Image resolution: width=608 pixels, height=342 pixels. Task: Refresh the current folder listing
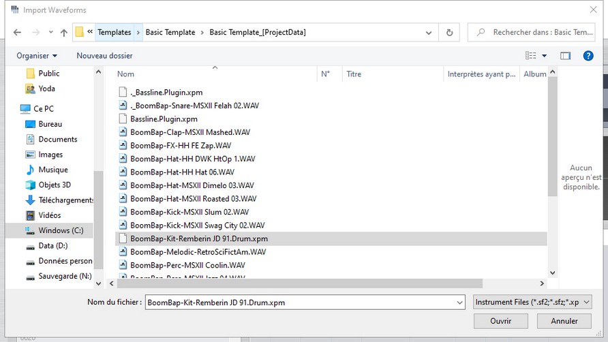[449, 33]
